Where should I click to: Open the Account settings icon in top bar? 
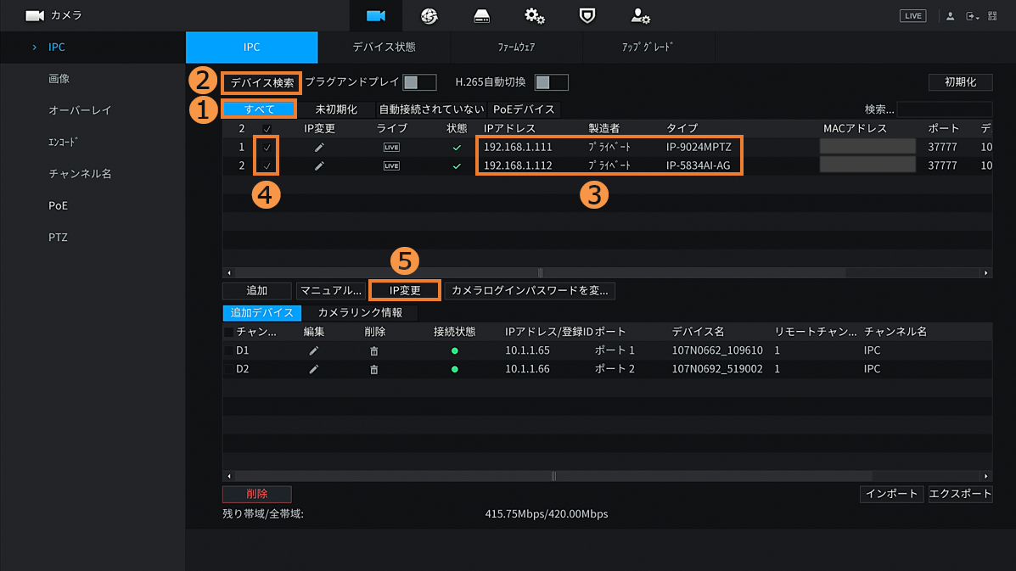click(640, 16)
